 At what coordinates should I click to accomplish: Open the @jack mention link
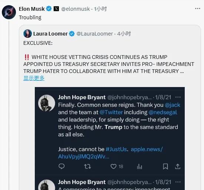[173, 105]
